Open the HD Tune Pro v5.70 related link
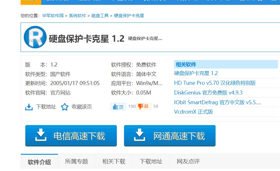280x171 pixels. tap(214, 83)
